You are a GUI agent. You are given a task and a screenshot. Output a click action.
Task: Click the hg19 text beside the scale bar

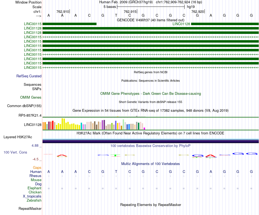[x=191, y=7]
